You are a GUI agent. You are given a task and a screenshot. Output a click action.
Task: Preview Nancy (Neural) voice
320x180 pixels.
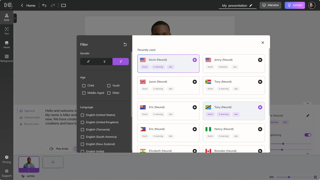tap(260, 129)
